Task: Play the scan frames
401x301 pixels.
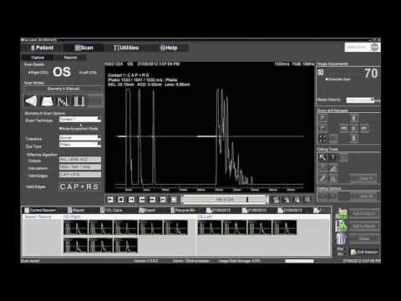Action: (x=110, y=199)
